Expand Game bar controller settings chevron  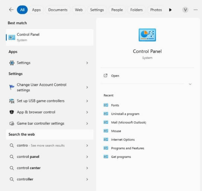pyautogui.click(x=87, y=124)
